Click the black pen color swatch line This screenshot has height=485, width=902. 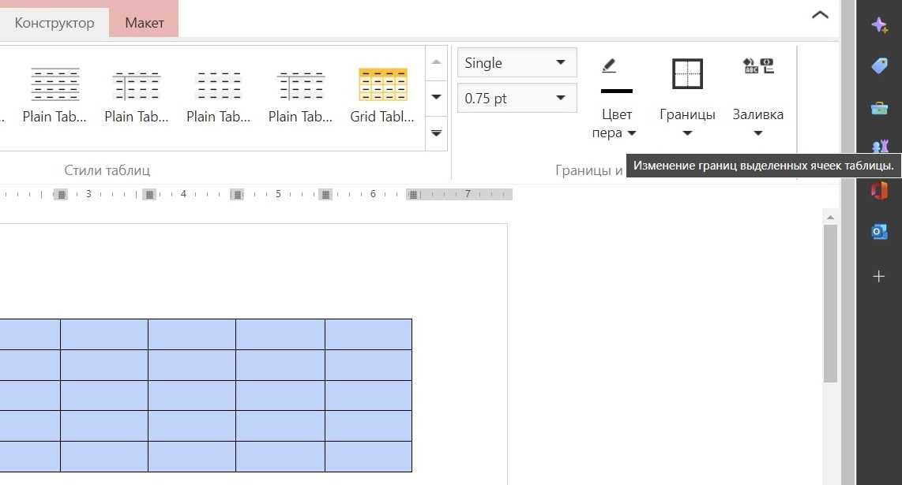(616, 91)
